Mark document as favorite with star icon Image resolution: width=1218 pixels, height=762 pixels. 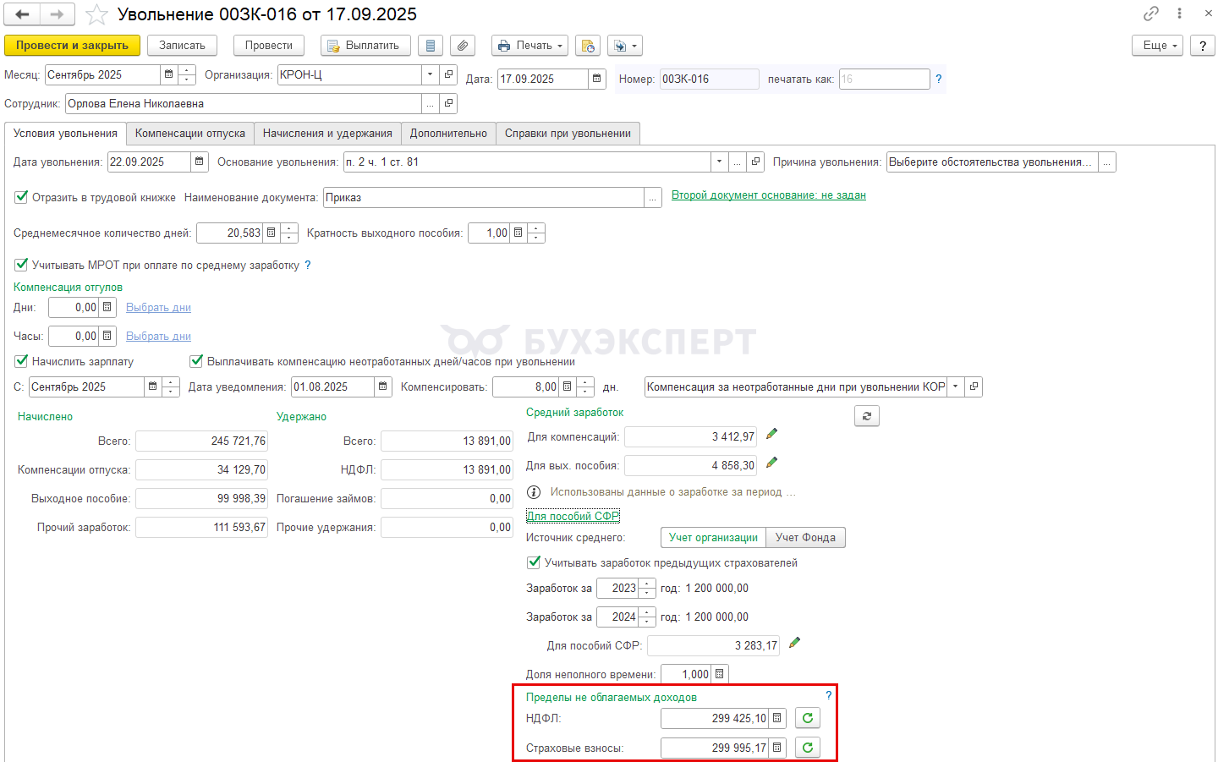click(x=97, y=14)
